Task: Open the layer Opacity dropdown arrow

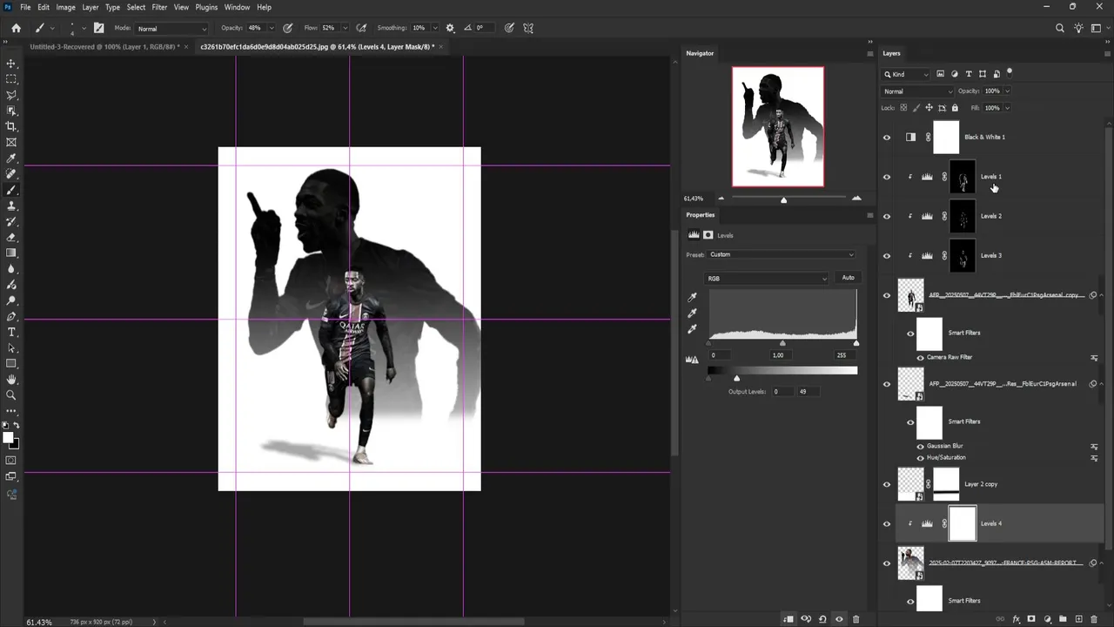Action: 1008,91
